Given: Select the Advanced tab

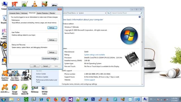Looking at the screenshot, I should [x=32, y=13].
